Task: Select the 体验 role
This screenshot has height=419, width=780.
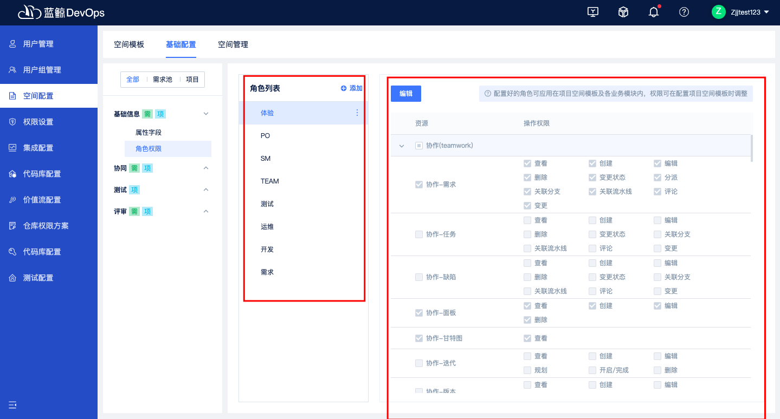Action: [x=304, y=113]
